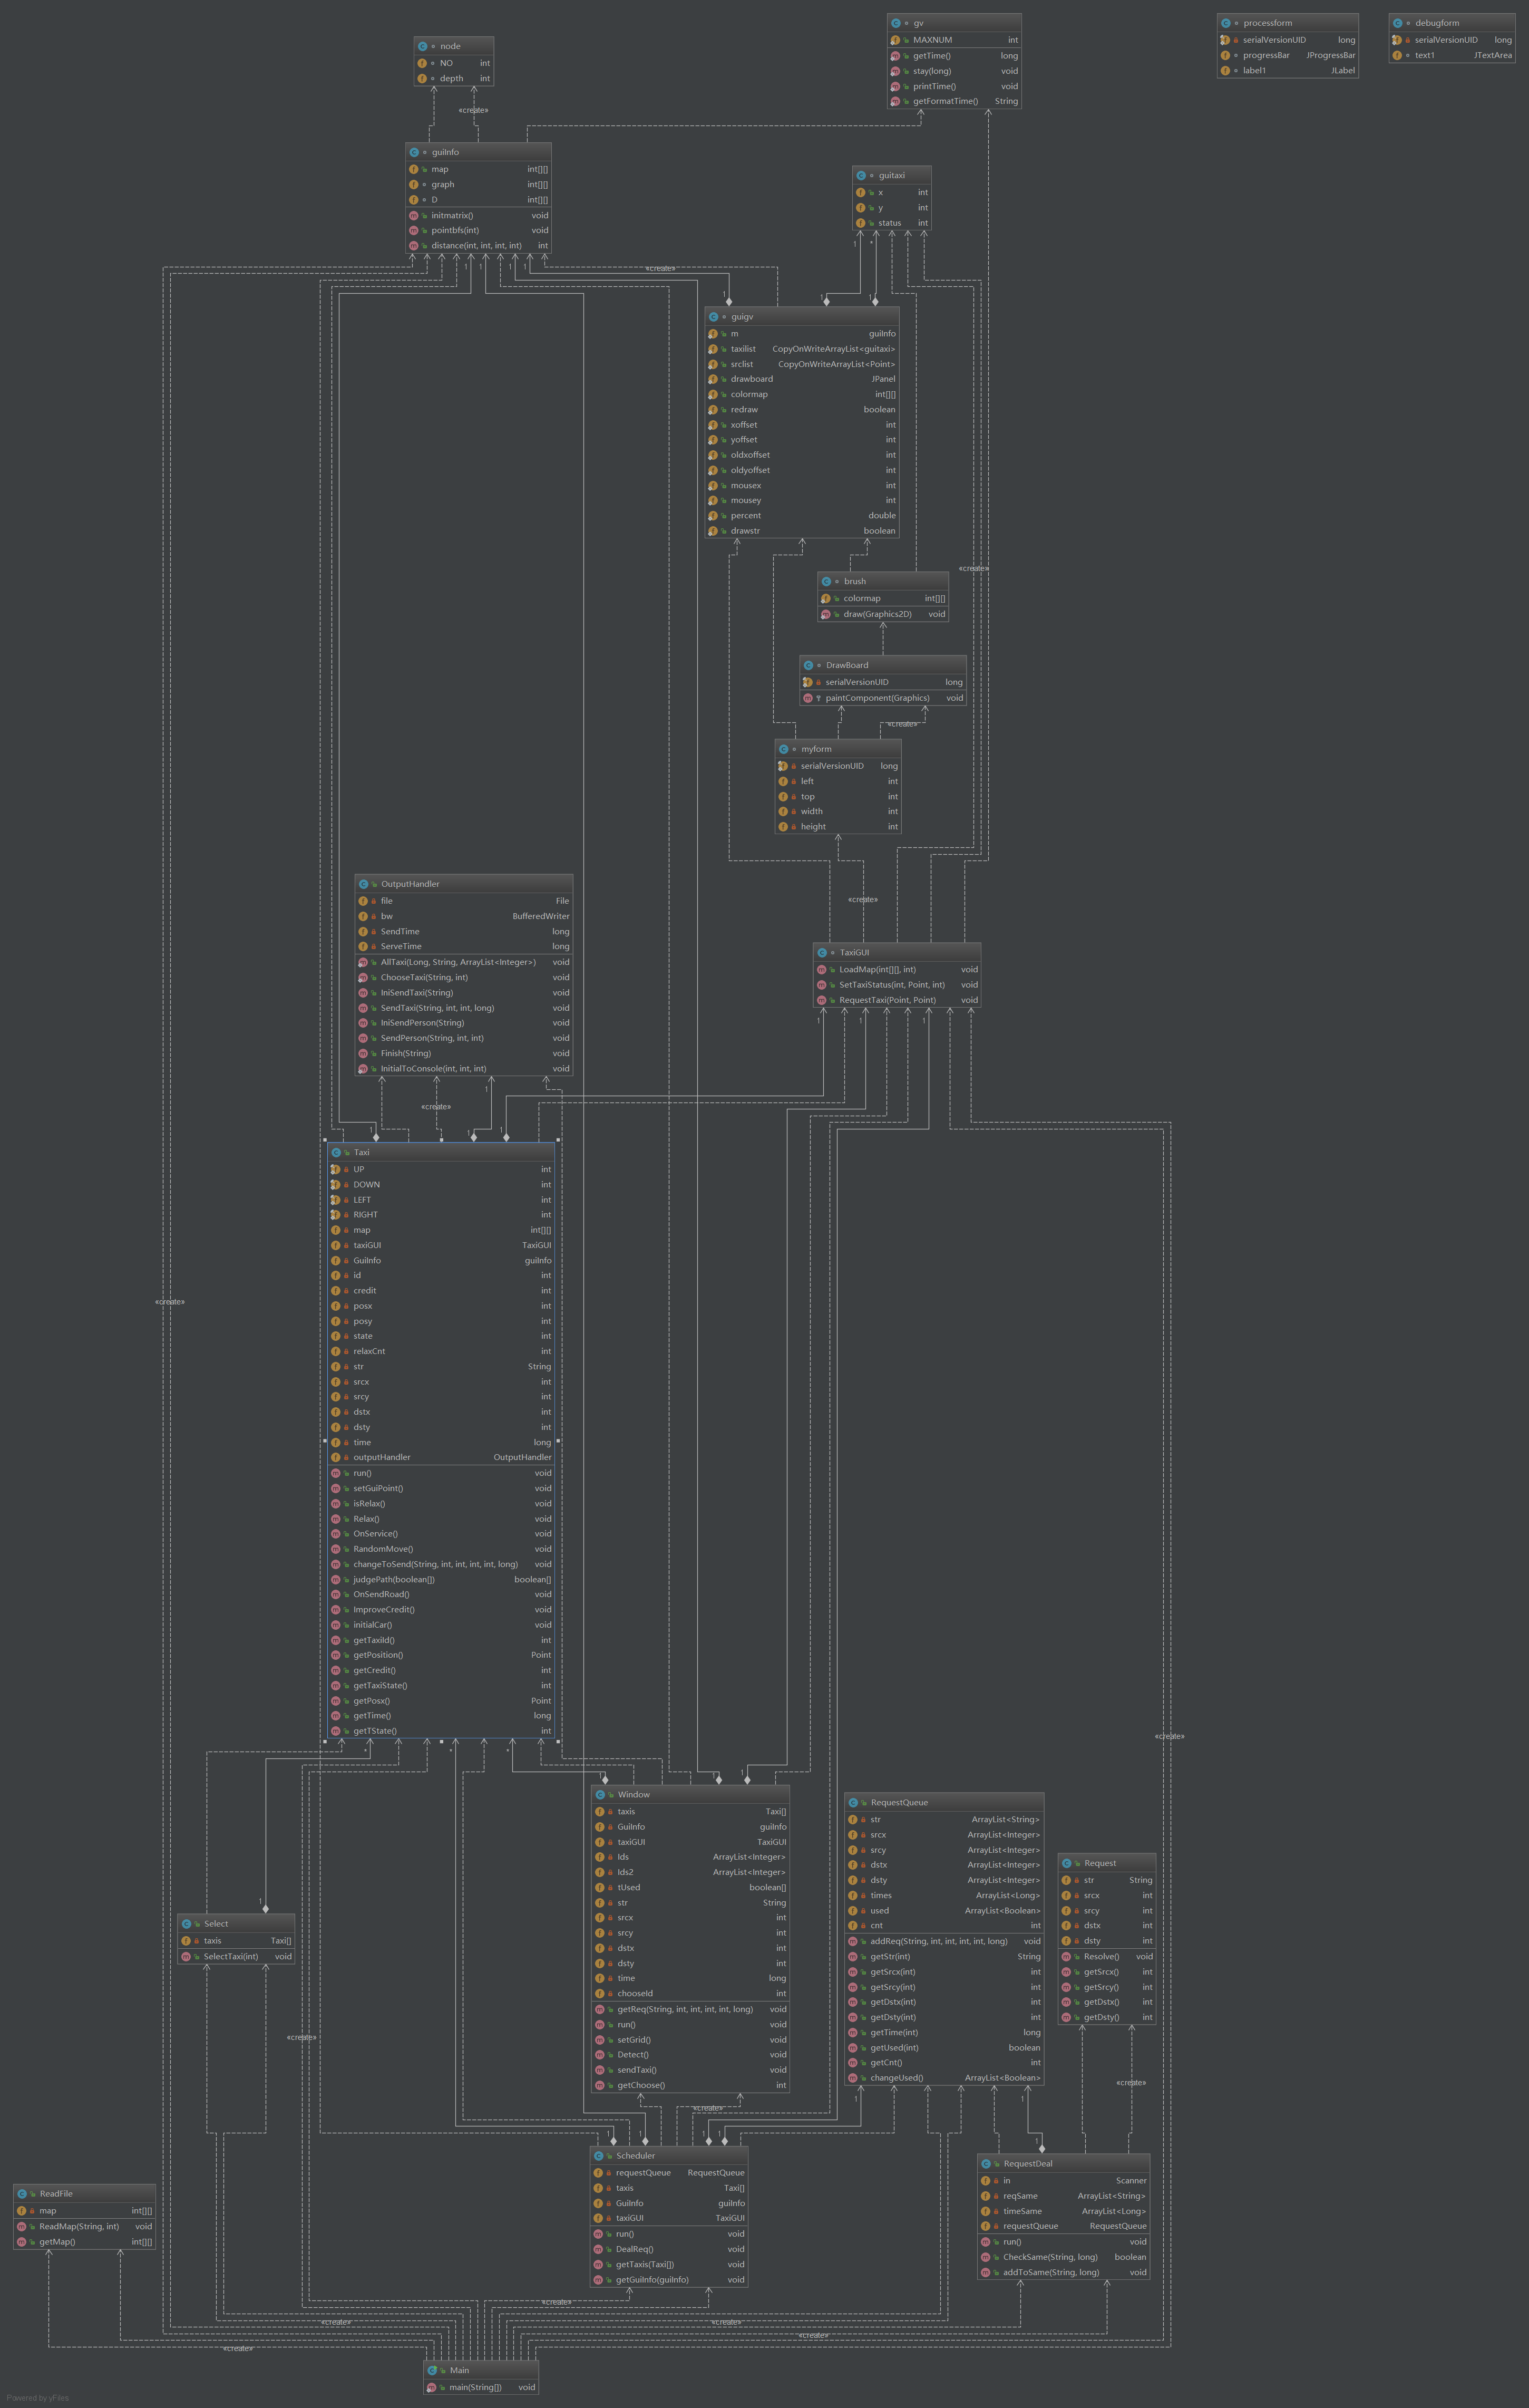Select InitialToConsole(int, int, int) in OutputHandler
1529x2408 pixels.
coord(464,1068)
